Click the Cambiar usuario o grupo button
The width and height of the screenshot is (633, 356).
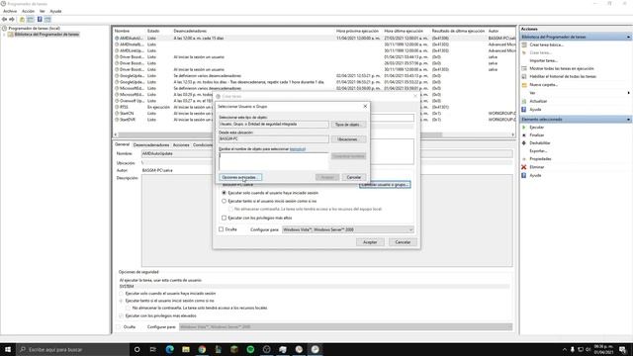point(385,185)
